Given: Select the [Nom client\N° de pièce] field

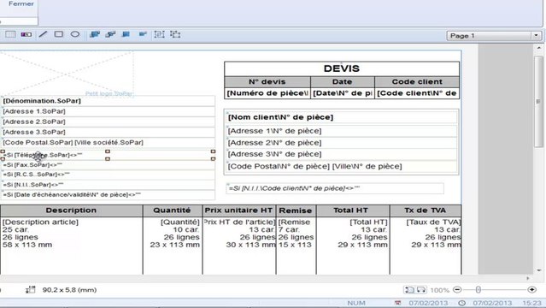Looking at the screenshot, I should tap(341, 117).
